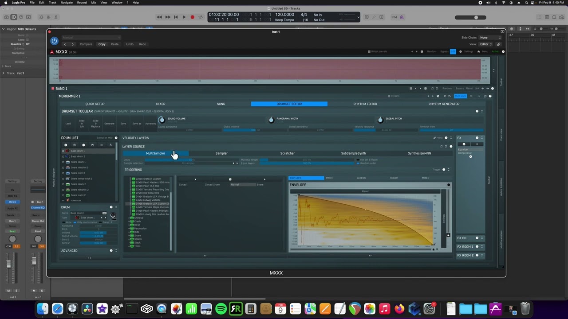Open the Side Chain dropdown
This screenshot has width=568, height=319.
tap(490, 38)
